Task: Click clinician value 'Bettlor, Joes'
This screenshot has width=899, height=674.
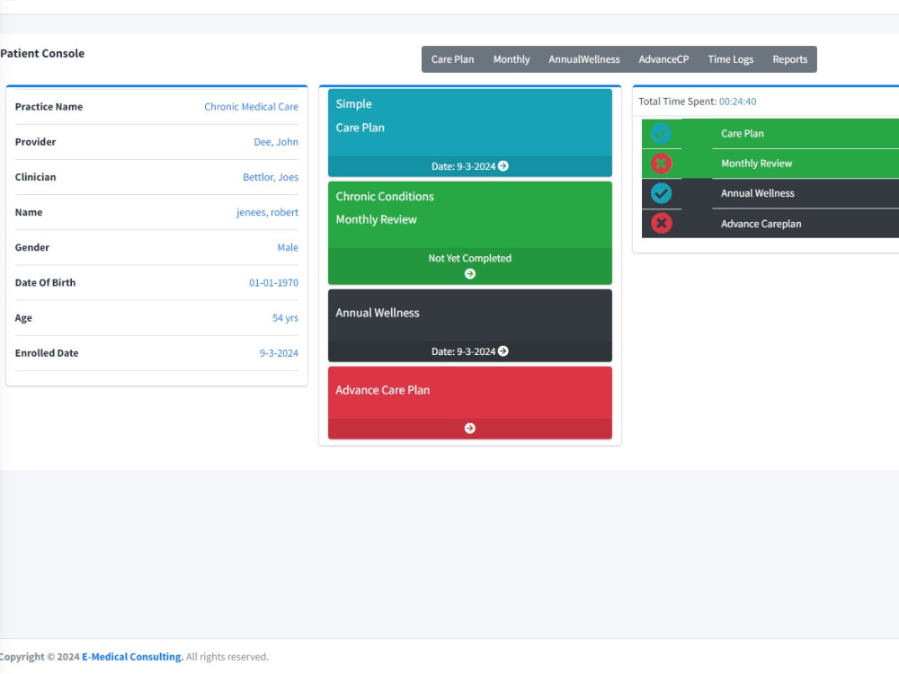Action: tap(271, 177)
